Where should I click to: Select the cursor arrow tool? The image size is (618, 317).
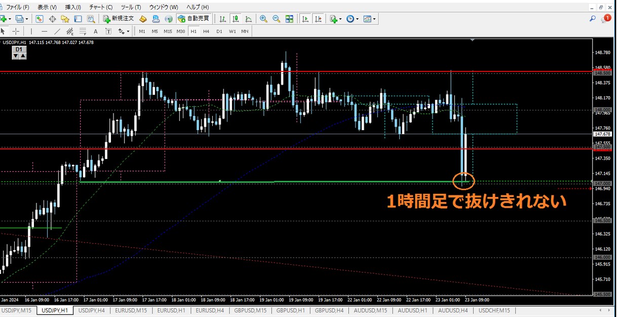click(4, 31)
